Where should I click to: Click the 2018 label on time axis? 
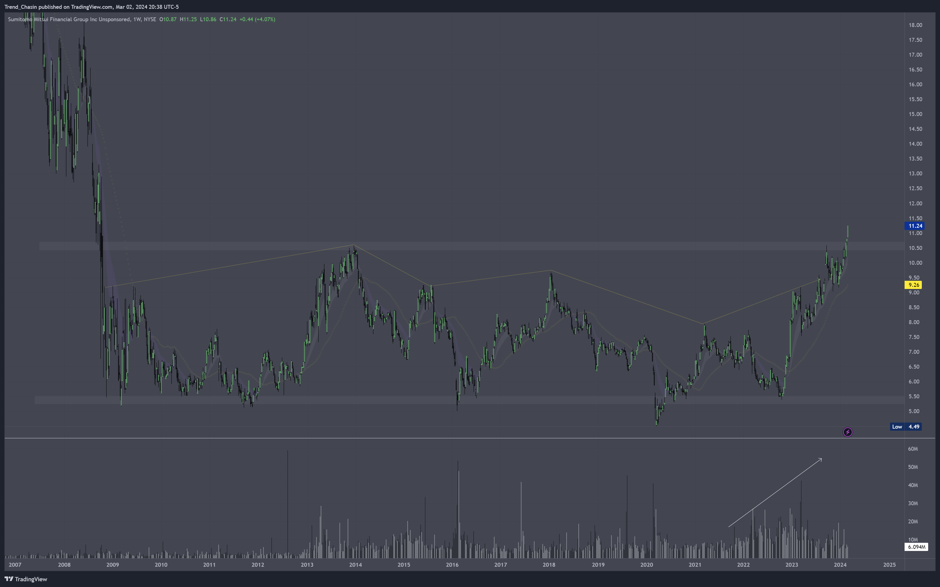(549, 565)
